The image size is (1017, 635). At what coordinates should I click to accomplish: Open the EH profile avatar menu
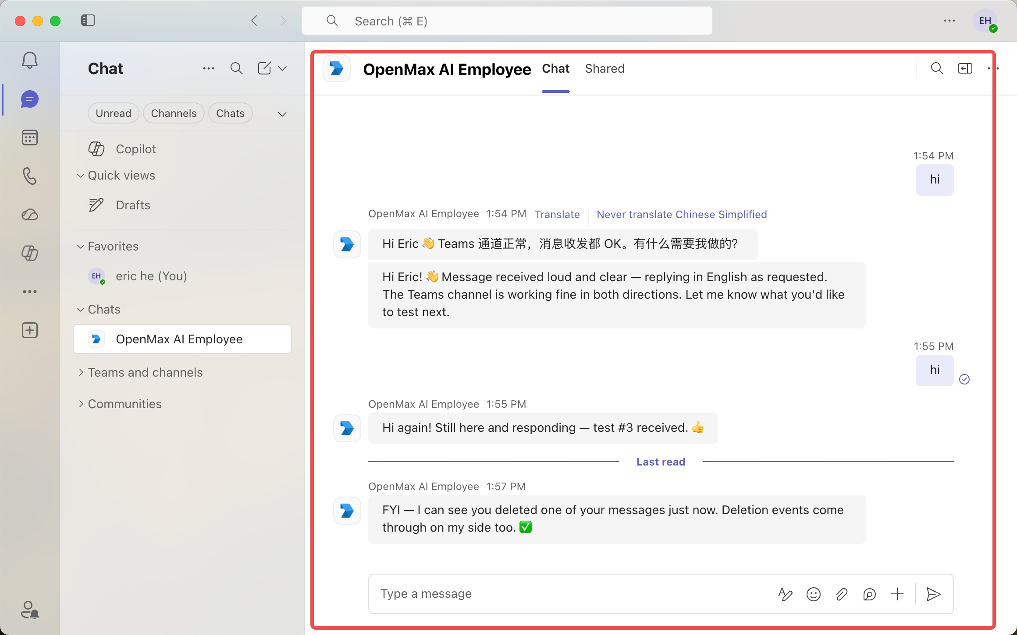(x=985, y=21)
